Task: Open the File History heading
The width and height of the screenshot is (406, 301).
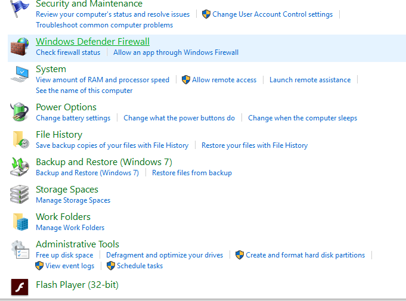Action: [59, 135]
